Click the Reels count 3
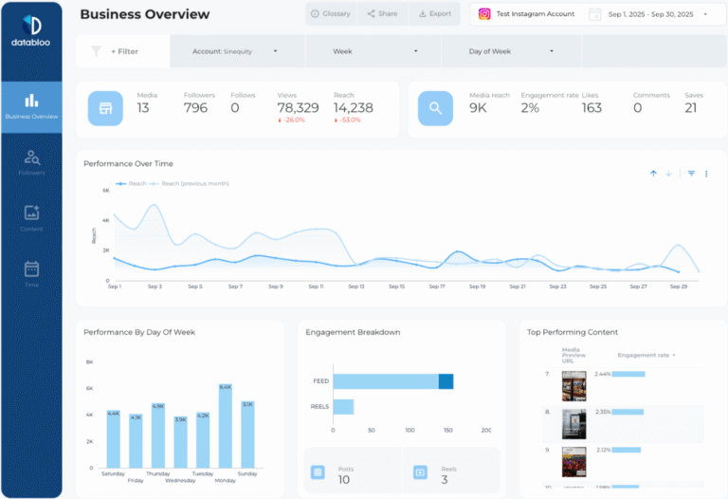The height and width of the screenshot is (499, 728). [x=445, y=480]
